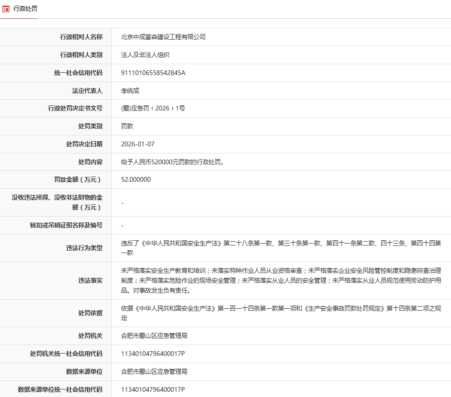Click code 11340104796400017P in 处罚机关 code row
The width and height of the screenshot is (451, 397).
pos(153,354)
